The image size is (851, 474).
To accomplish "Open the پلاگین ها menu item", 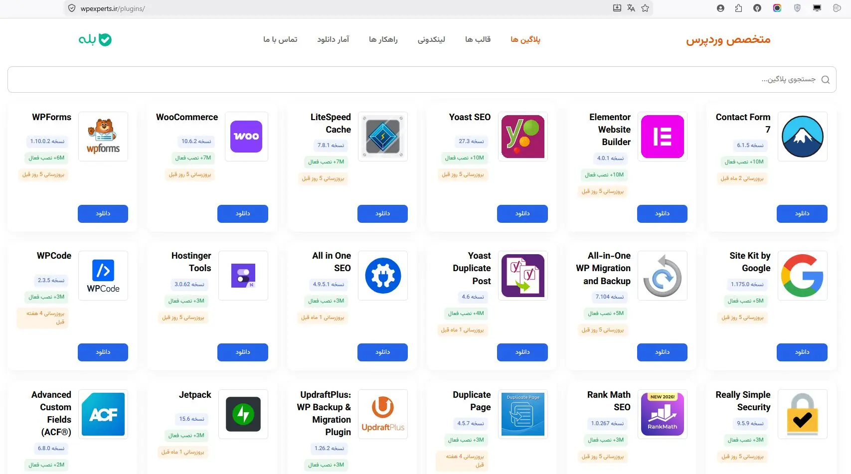I will (525, 39).
